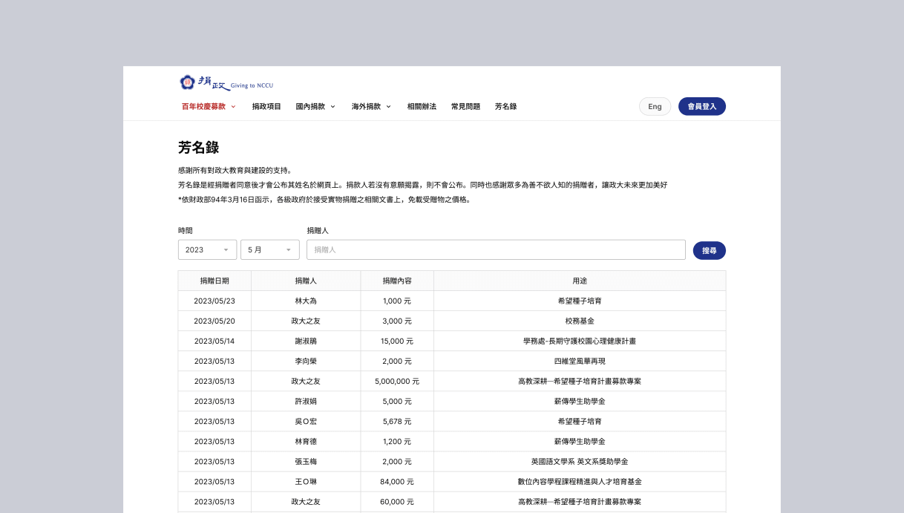Click the 15,000 元 amount cell
The height and width of the screenshot is (513, 904).
[x=397, y=341]
